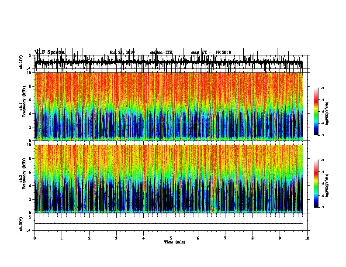This screenshot has width=346, height=267.
Task: Click the 'Time (min)' x-axis label
Action: tap(175, 242)
